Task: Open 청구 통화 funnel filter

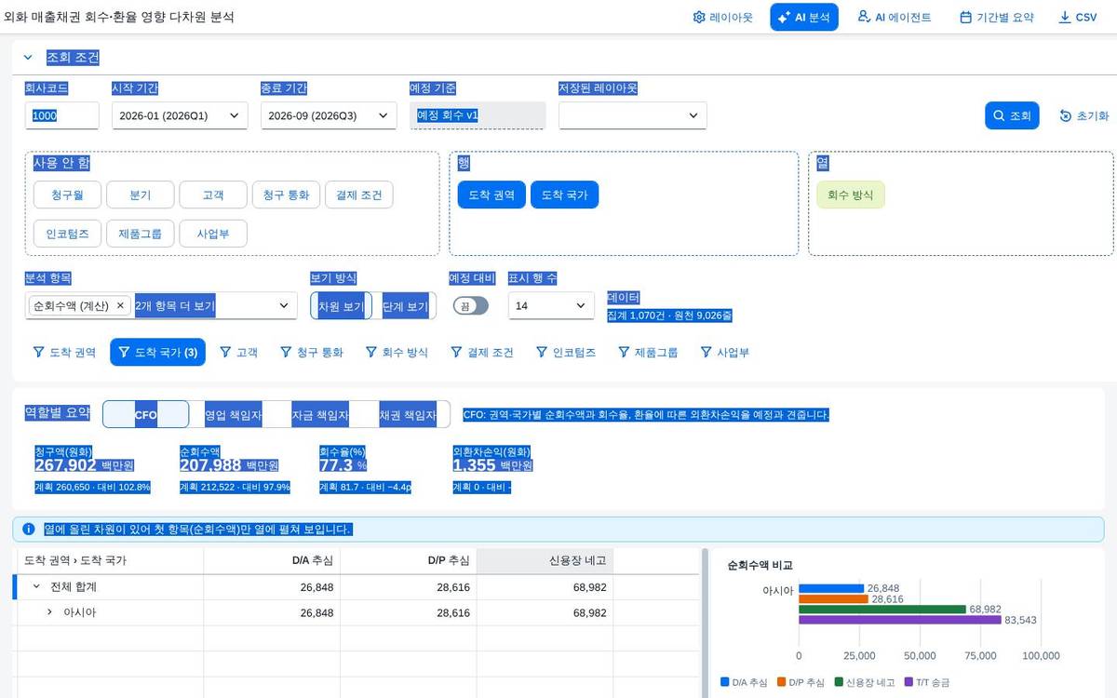Action: (312, 352)
